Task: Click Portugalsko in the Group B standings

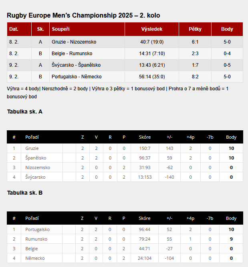Action: 37,229
